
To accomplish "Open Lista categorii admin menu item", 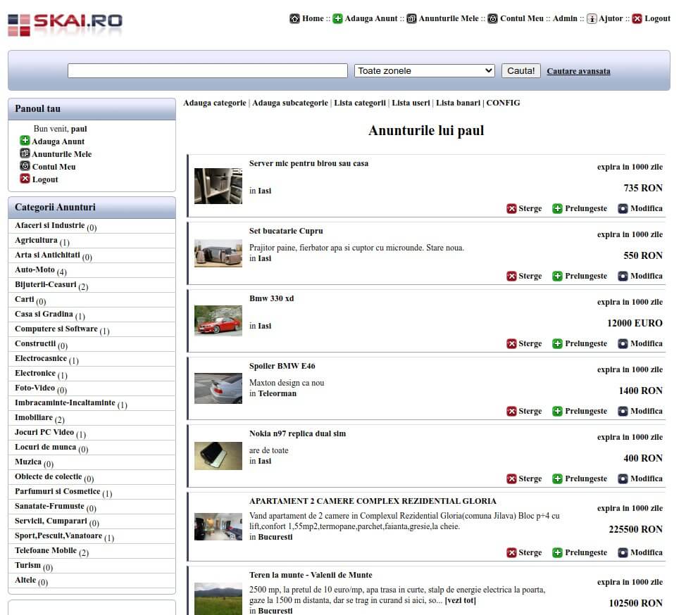I will tap(360, 103).
